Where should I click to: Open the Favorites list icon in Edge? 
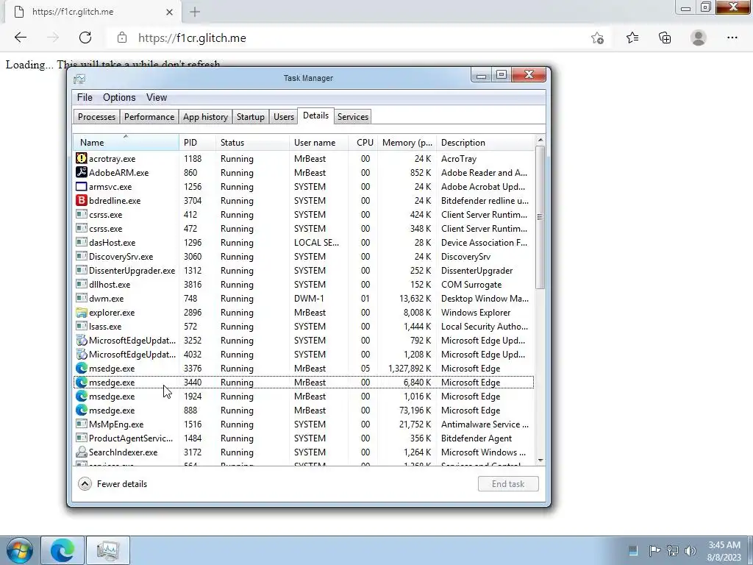[x=632, y=38]
